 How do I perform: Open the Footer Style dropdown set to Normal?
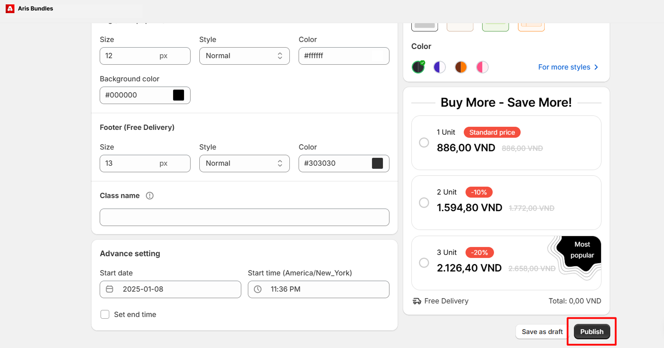244,164
